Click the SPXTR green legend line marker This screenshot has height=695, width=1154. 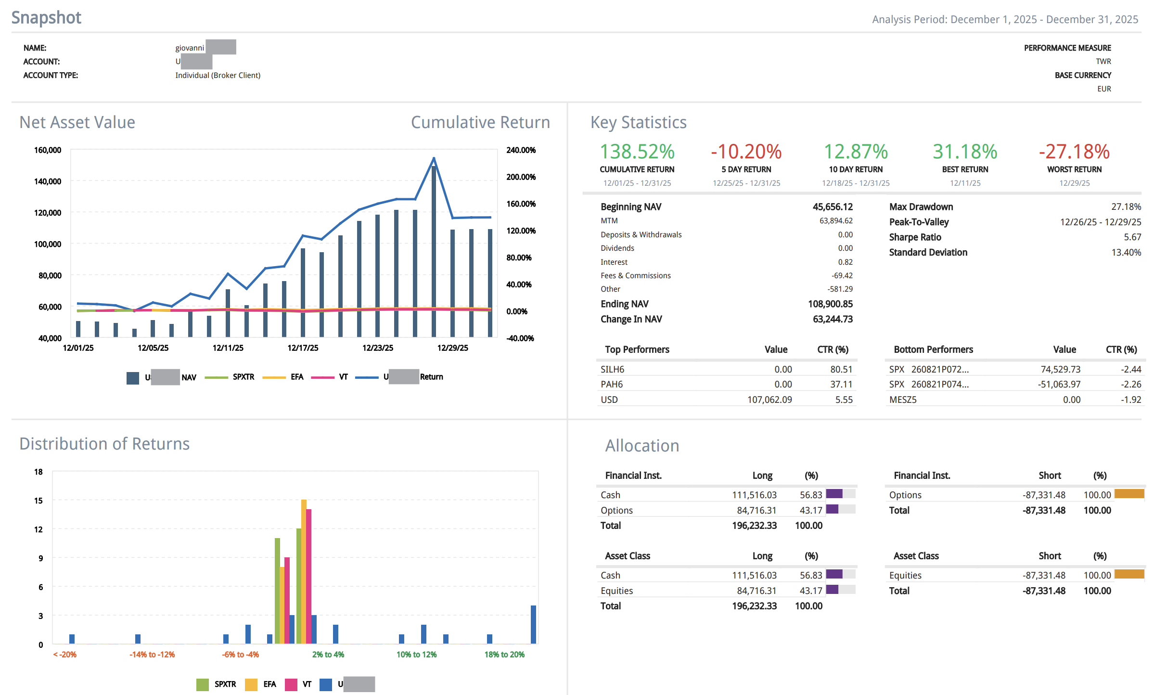[x=216, y=377]
